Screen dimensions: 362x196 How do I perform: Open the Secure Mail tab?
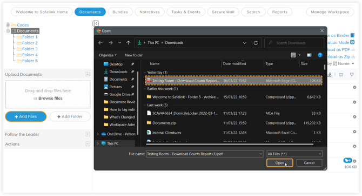pos(223,12)
